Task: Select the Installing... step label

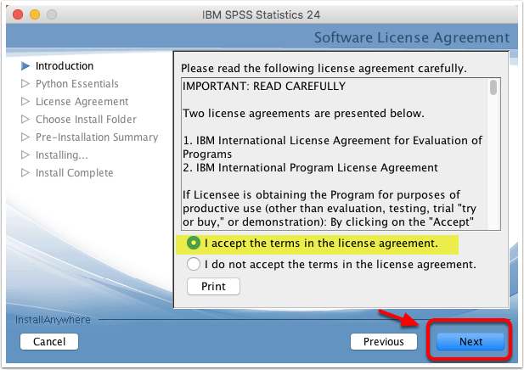Action: click(62, 155)
